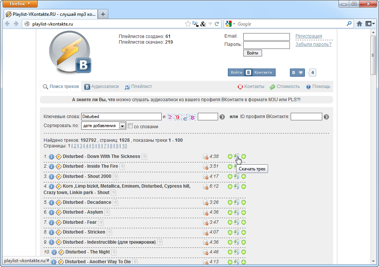Reload the page in Firefox
Screen dimensions: 379x267
(217, 24)
